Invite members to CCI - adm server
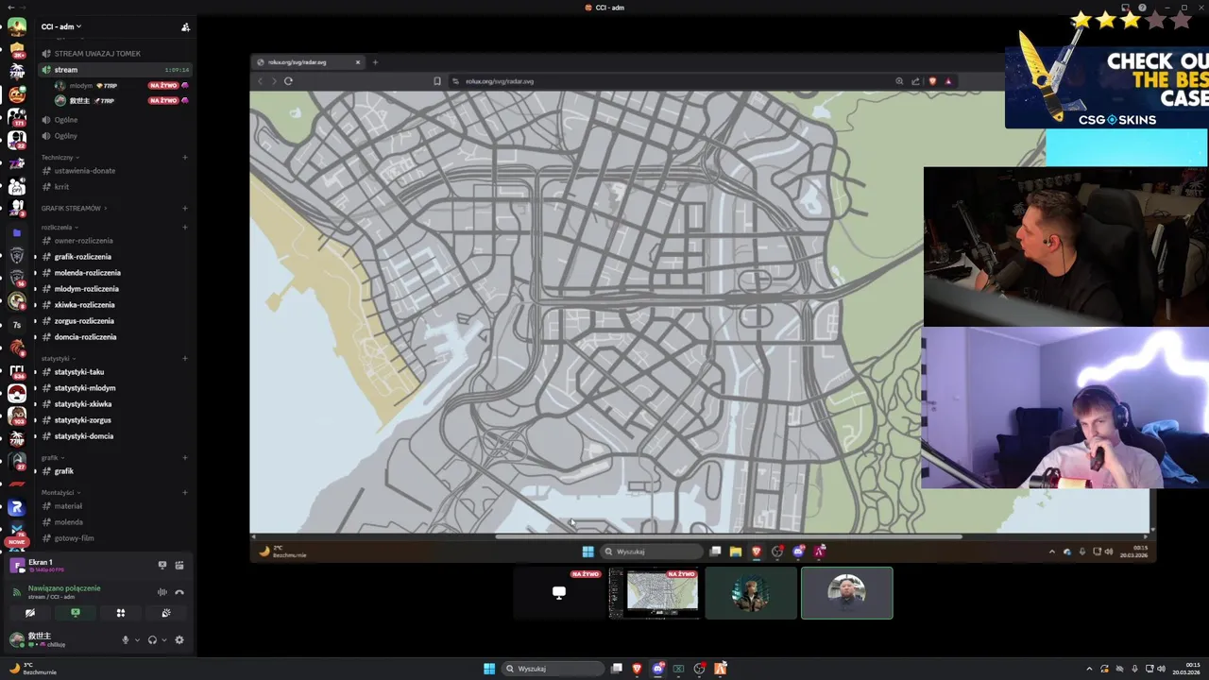Screen dimensions: 1209x680 pyautogui.click(x=185, y=26)
